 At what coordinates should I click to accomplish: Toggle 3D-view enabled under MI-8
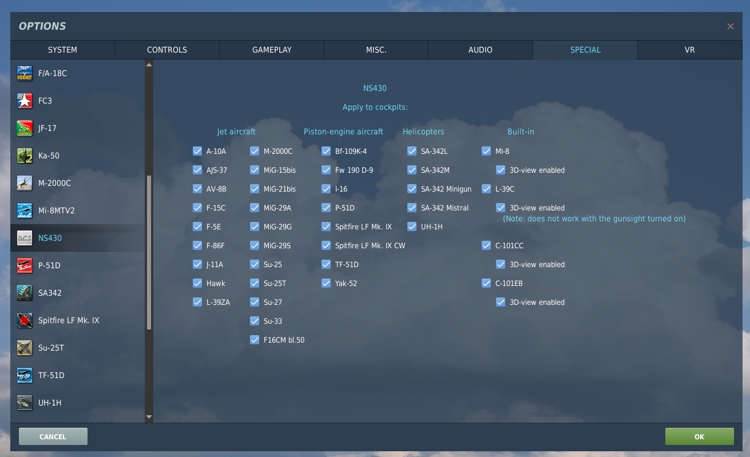tap(501, 170)
